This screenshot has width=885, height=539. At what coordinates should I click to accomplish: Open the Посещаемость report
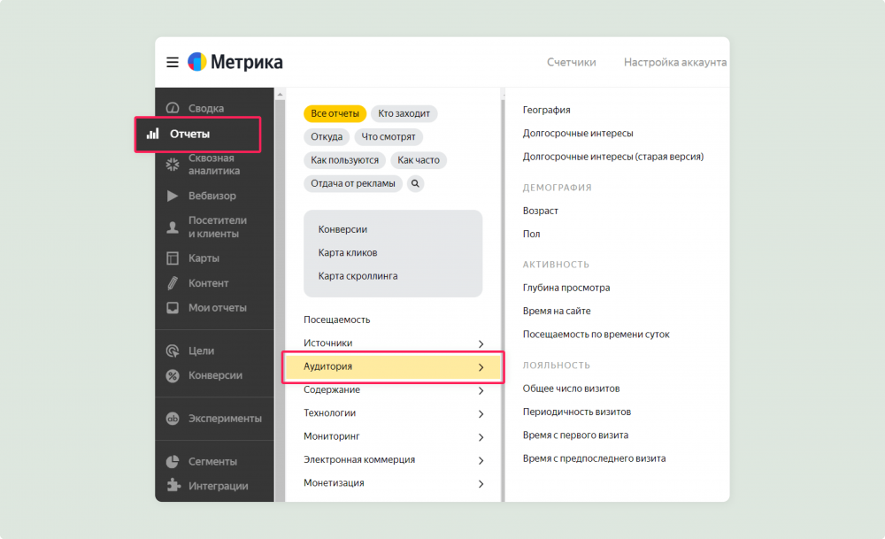coord(337,320)
